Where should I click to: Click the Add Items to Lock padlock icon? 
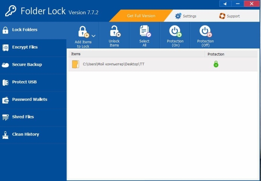(x=84, y=32)
